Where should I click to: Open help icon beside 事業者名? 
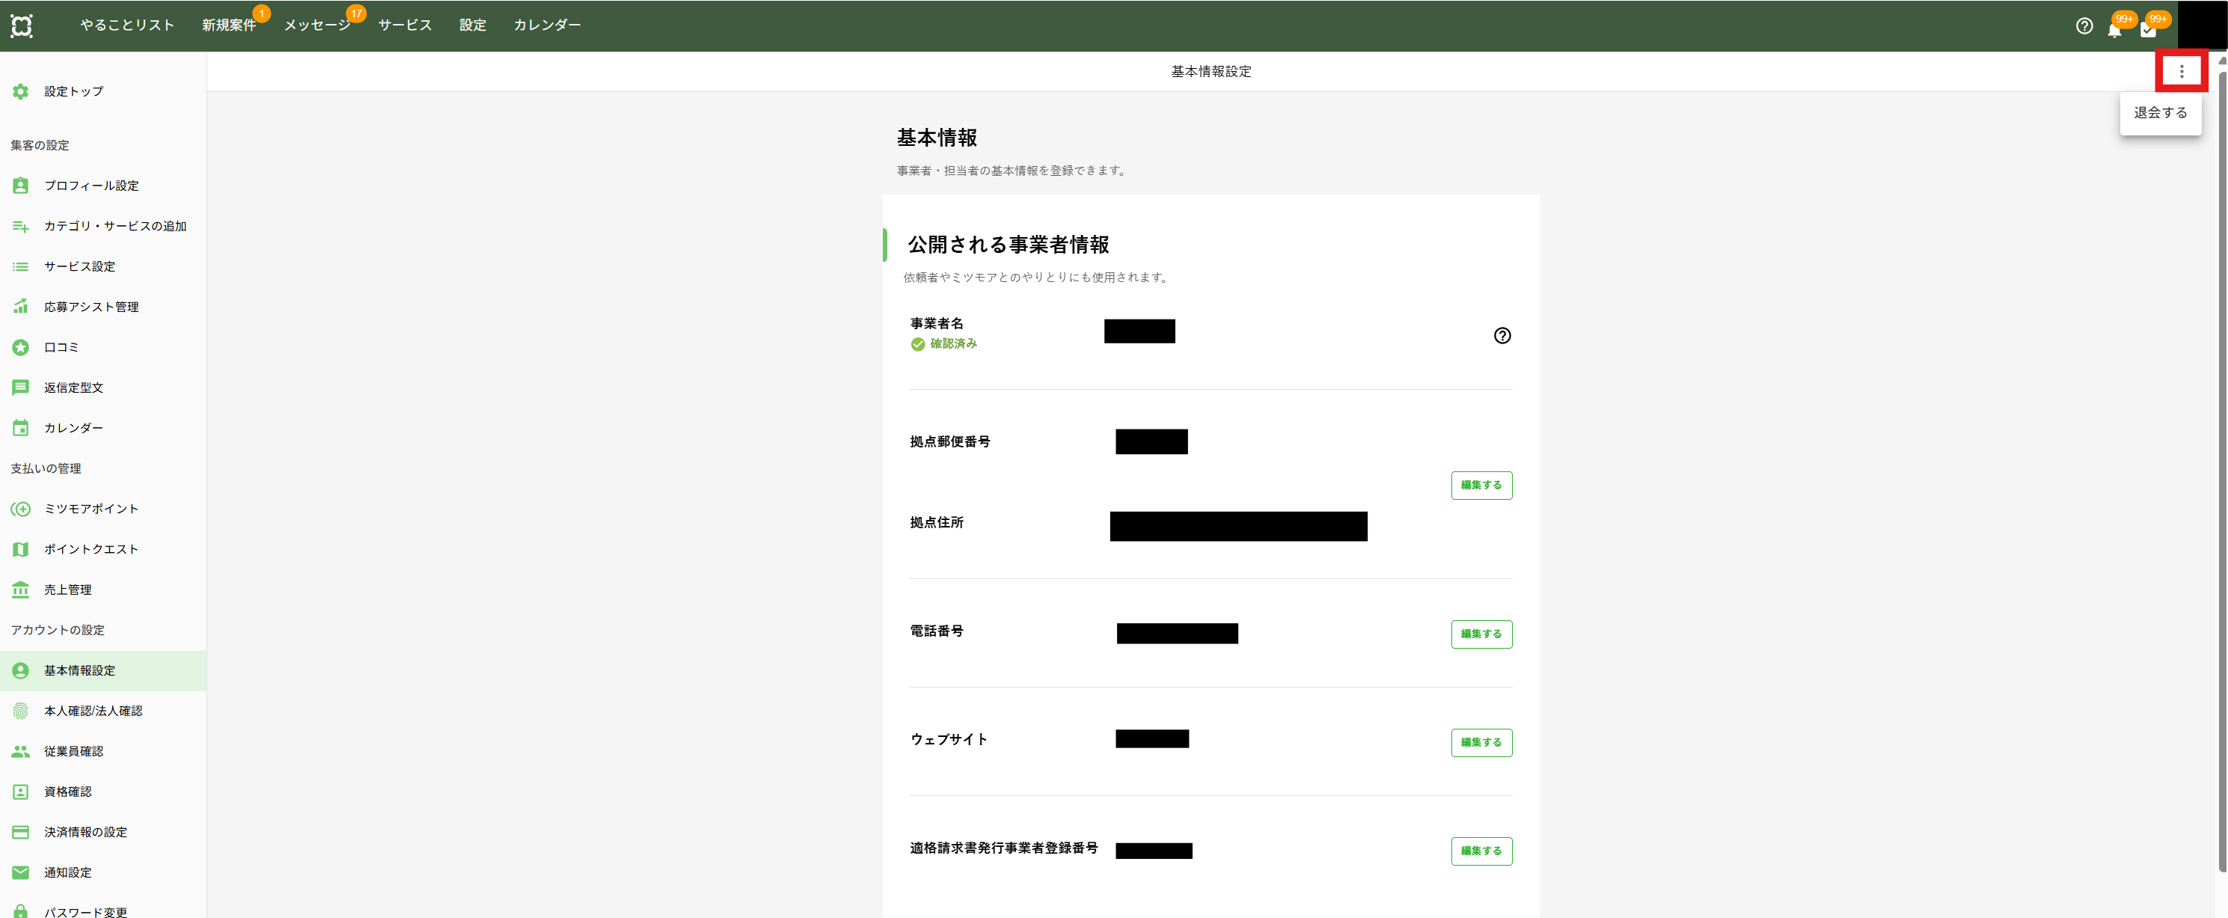(x=1502, y=336)
